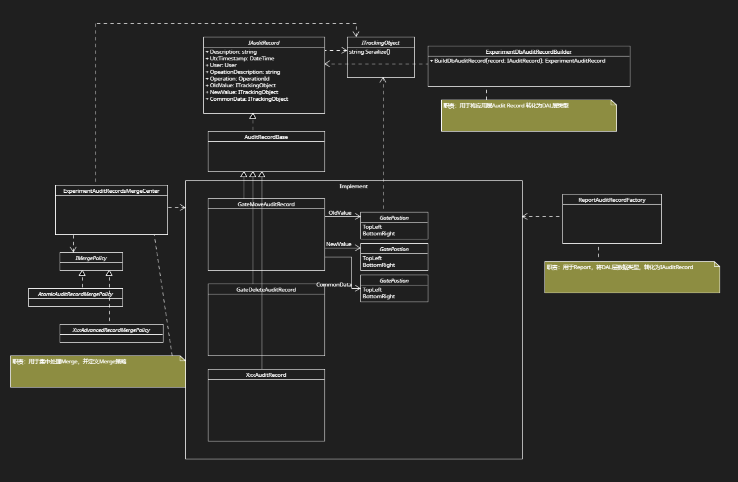
Task: Select the 'string Serailize()' method
Action: 369,52
